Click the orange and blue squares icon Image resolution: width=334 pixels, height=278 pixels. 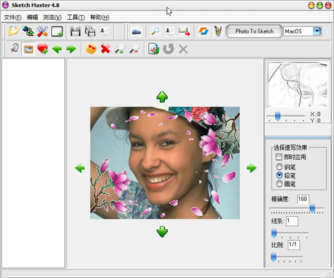tap(203, 31)
